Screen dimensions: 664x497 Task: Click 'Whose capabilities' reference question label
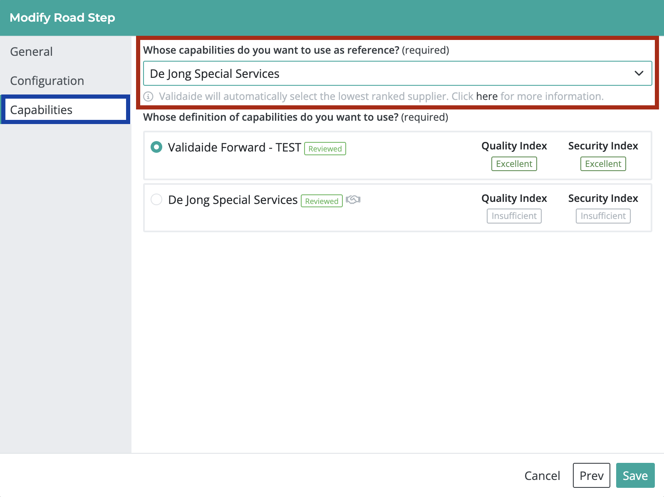click(296, 50)
